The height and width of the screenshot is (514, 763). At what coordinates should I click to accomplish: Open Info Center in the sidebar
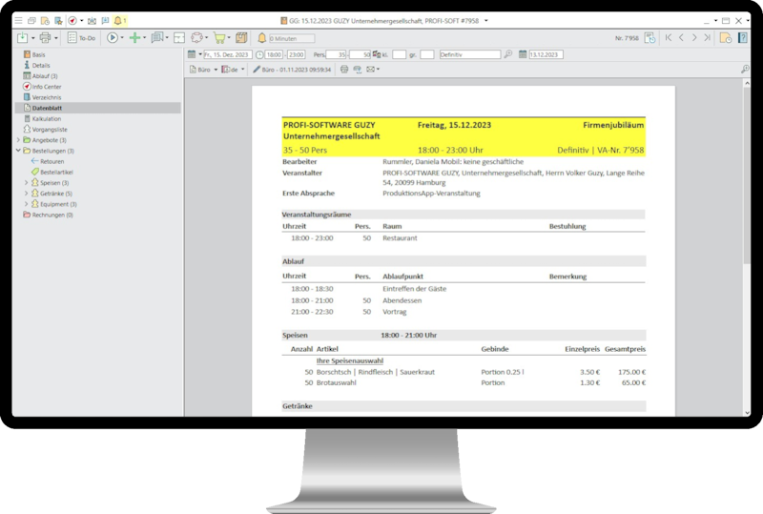point(42,87)
